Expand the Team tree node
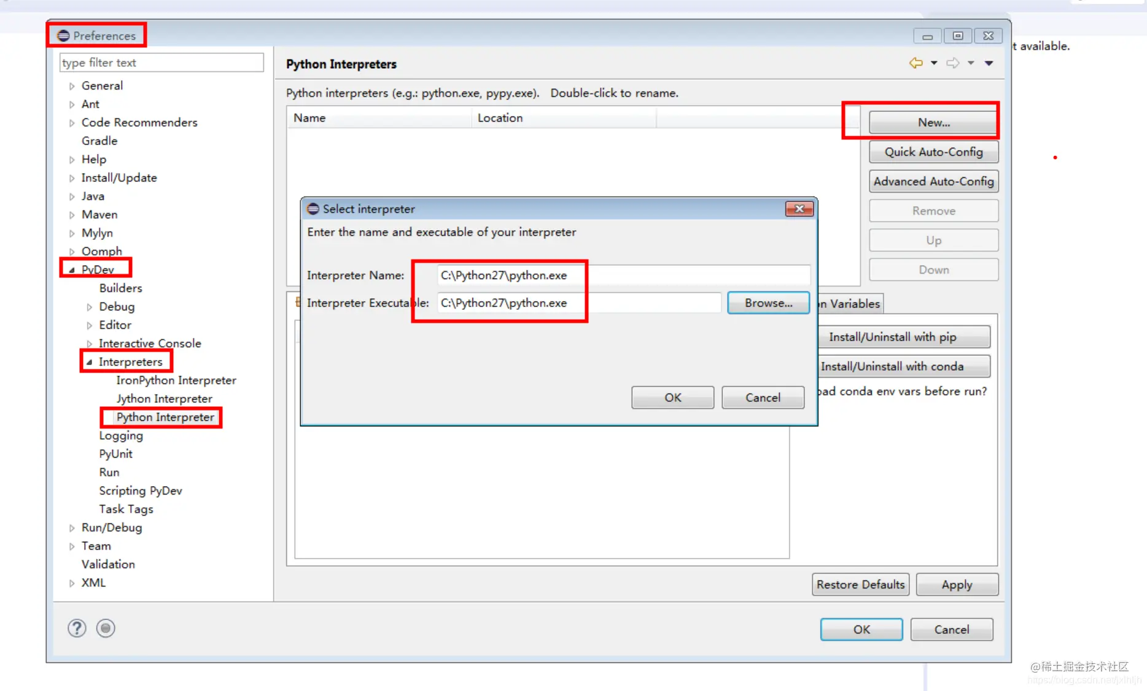Image resolution: width=1147 pixels, height=691 pixels. pos(72,546)
